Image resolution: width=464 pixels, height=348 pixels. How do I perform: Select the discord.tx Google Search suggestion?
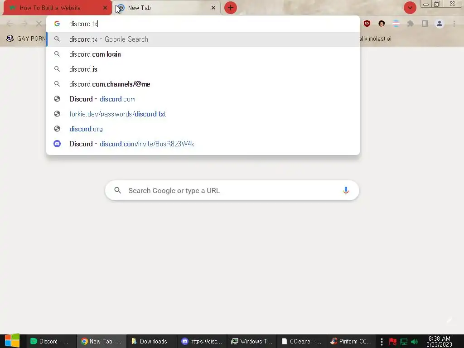tap(203, 39)
